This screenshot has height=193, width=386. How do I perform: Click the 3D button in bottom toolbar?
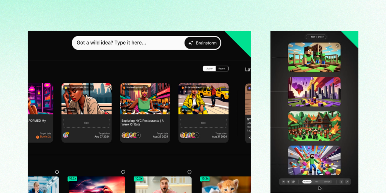click(x=283, y=182)
